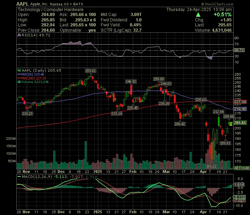Click the header Volume value 4,631,046
Viewport: 250px width, 215px height.
(x=222, y=30)
